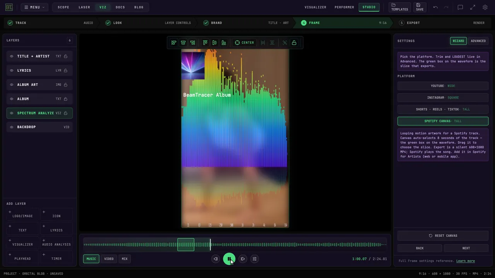Viewport: 495px width, 278px height.
Task: Pause playback with green button
Action: click(x=229, y=259)
